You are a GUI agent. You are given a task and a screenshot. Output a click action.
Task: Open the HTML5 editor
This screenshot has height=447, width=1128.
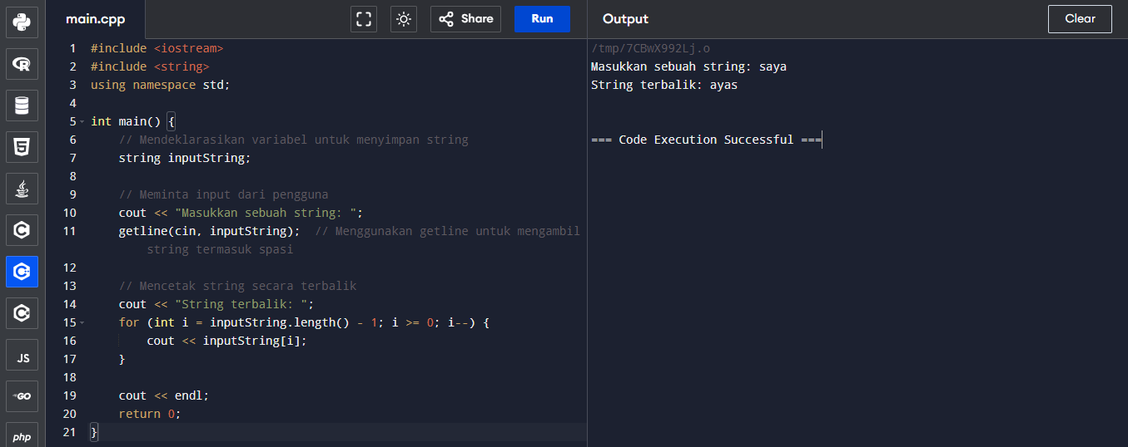pyautogui.click(x=22, y=148)
